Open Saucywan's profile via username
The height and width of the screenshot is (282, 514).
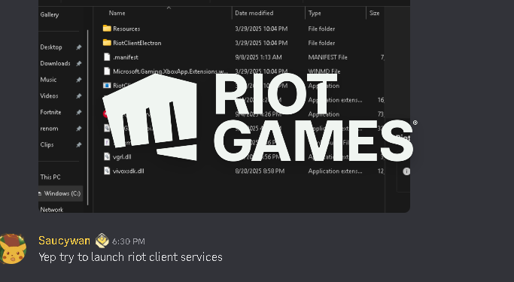[x=64, y=241]
